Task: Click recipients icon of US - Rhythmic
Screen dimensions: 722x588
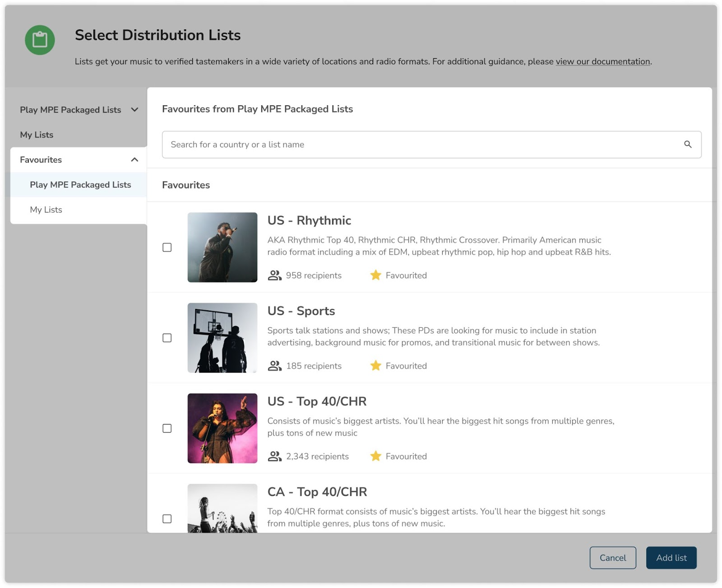Action: pos(274,275)
